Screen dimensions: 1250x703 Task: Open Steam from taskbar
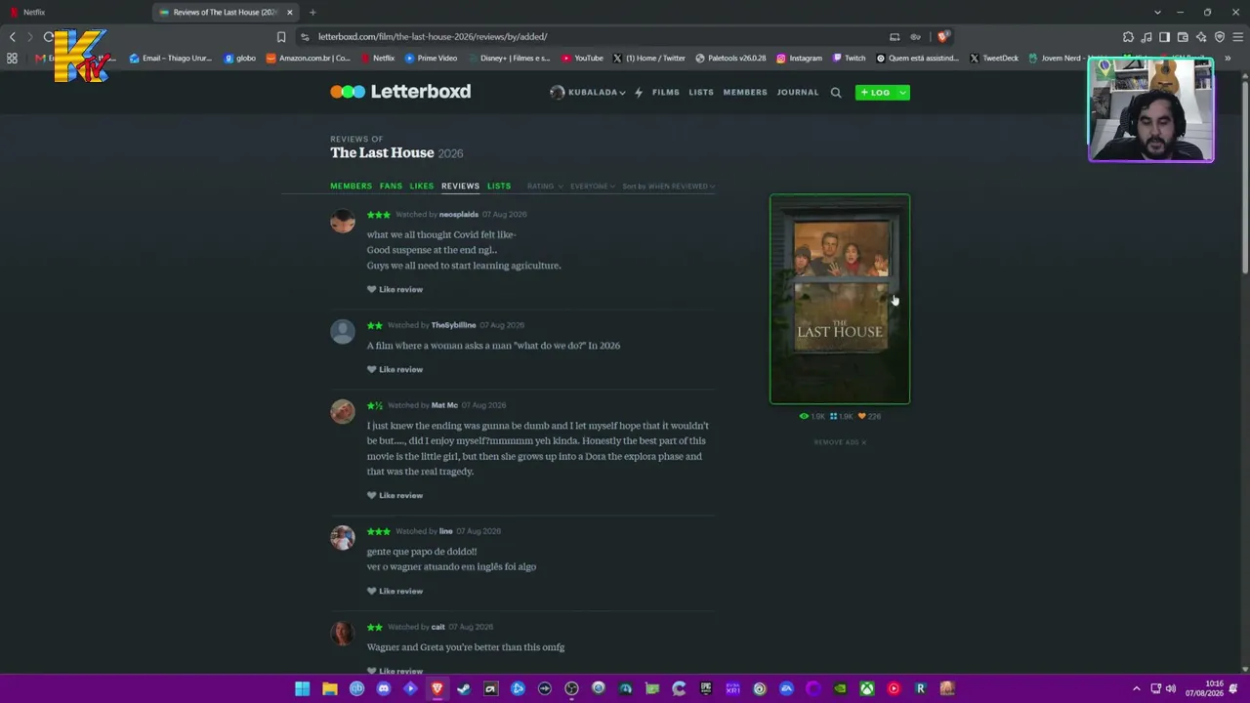click(464, 688)
